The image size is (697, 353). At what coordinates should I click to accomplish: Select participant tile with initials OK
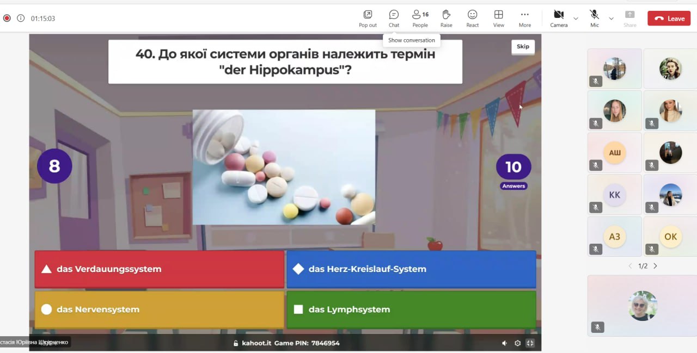tap(670, 237)
